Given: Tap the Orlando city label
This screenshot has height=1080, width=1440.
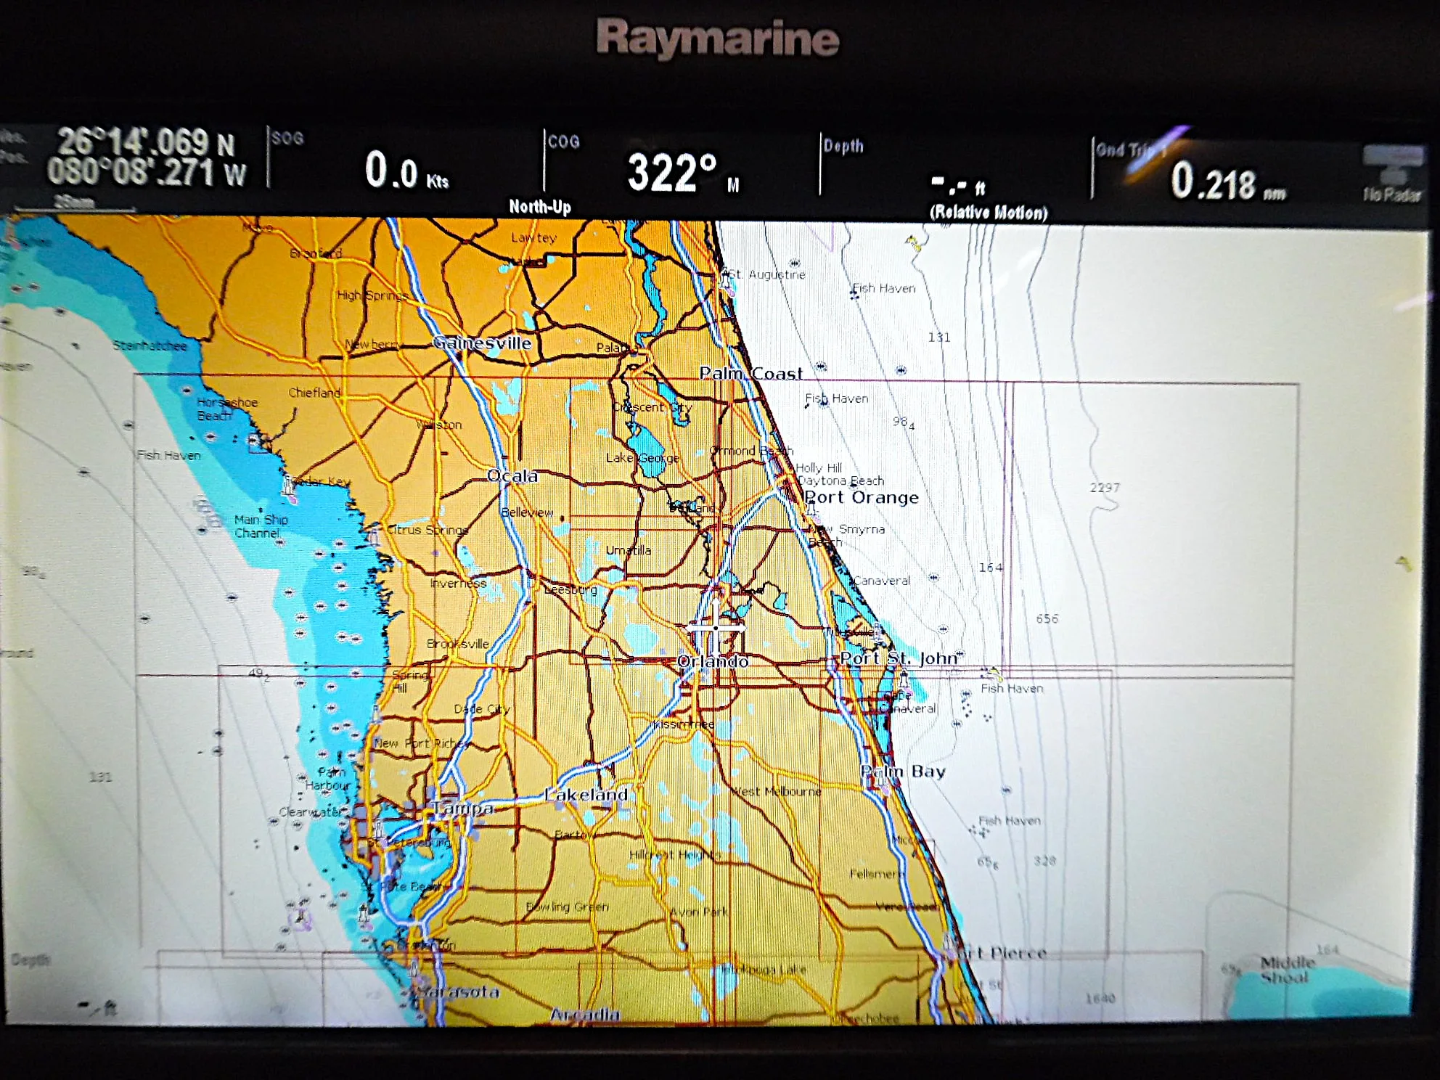Looking at the screenshot, I should pyautogui.click(x=712, y=661).
